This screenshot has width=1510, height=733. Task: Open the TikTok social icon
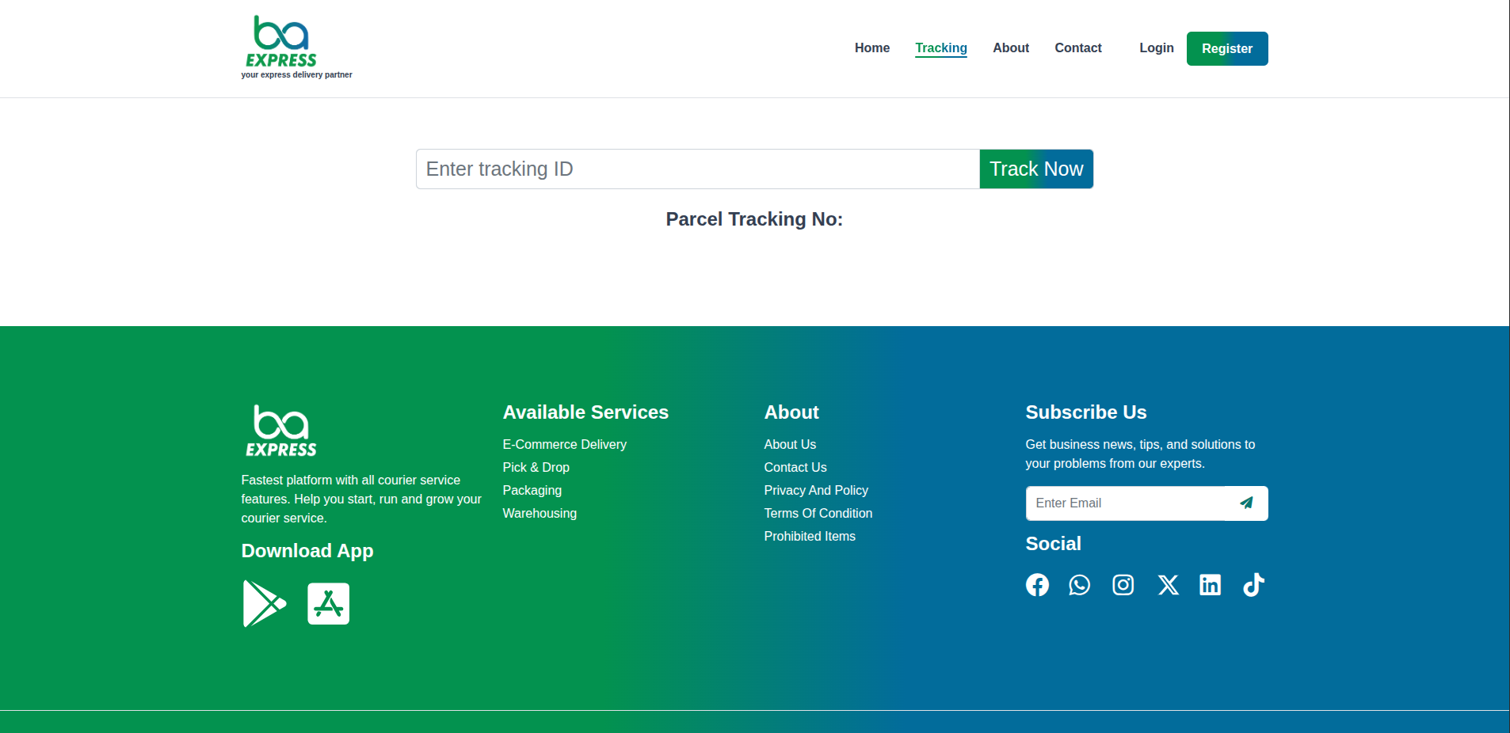pyautogui.click(x=1253, y=585)
